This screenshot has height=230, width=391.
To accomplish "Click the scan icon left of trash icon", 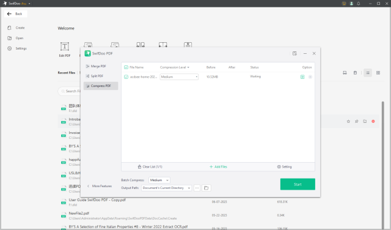I will pos(345,73).
